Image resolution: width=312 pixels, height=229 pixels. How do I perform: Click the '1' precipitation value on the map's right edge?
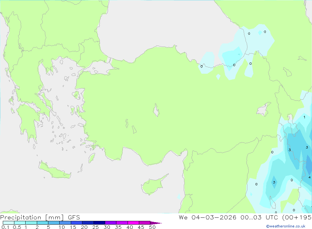[304, 117]
